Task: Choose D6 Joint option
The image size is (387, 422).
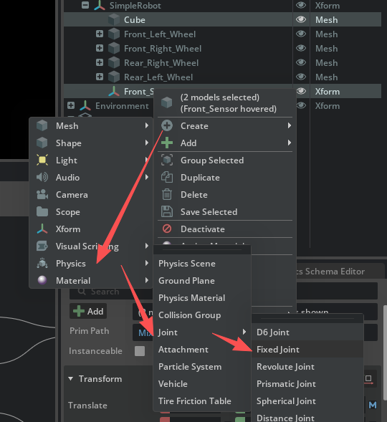Action: click(307, 332)
